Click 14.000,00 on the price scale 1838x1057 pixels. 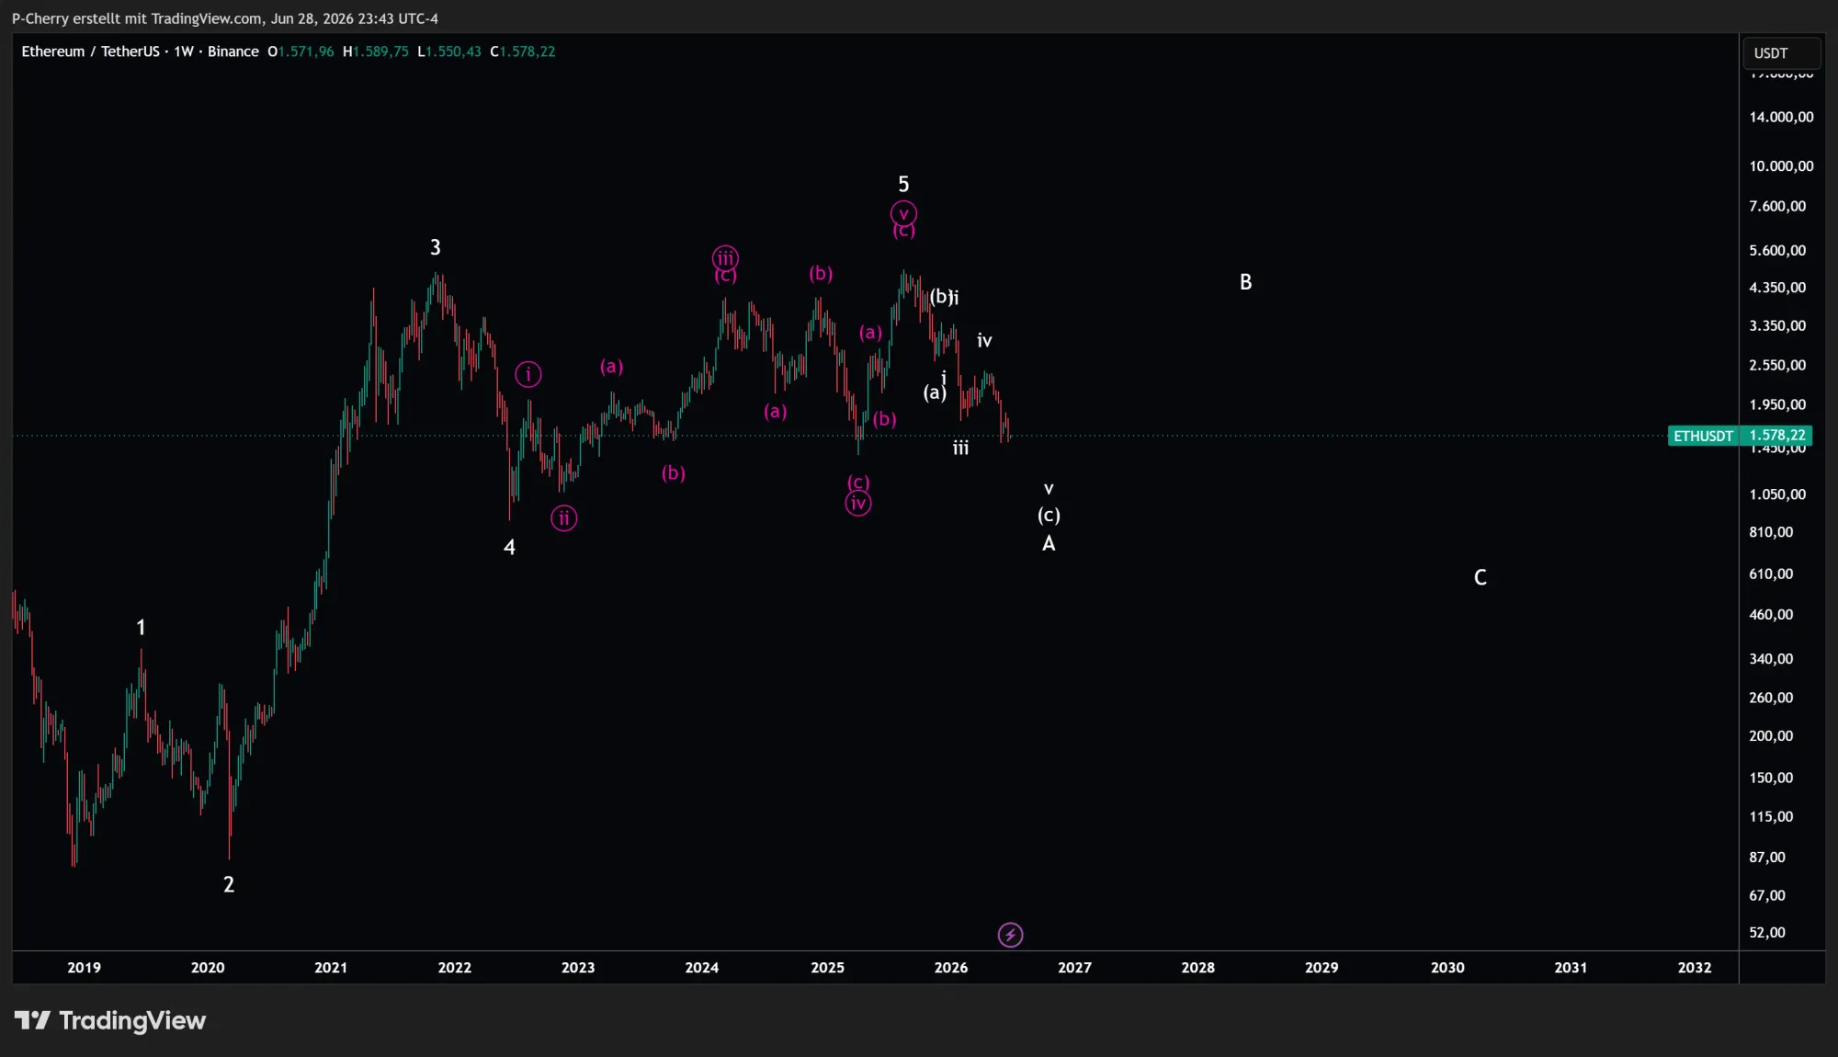click(1781, 117)
